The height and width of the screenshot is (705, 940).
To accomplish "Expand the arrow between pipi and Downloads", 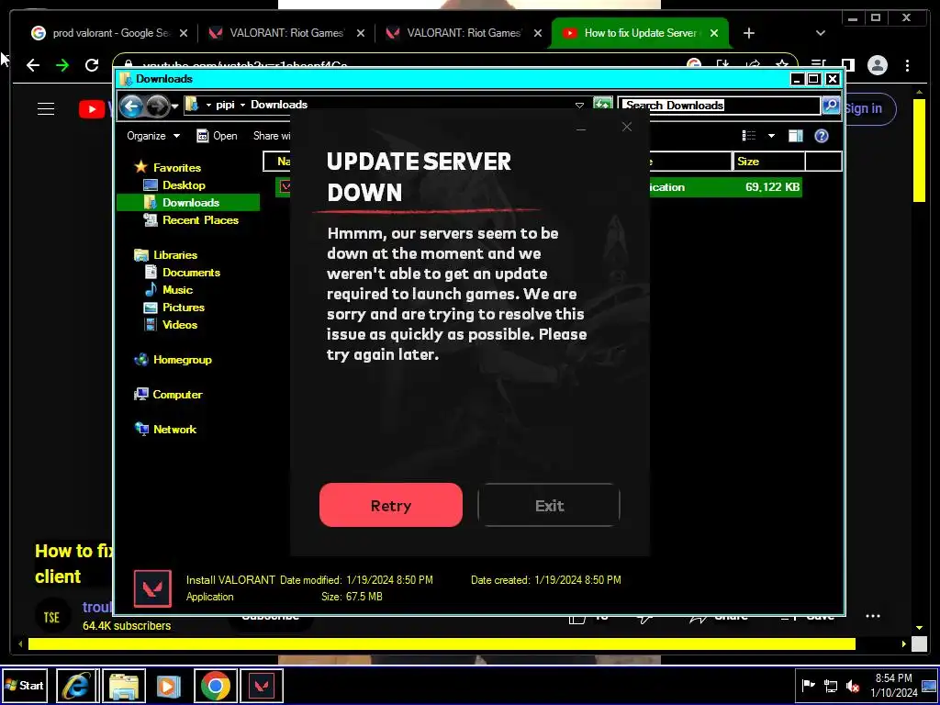I will pyautogui.click(x=242, y=105).
